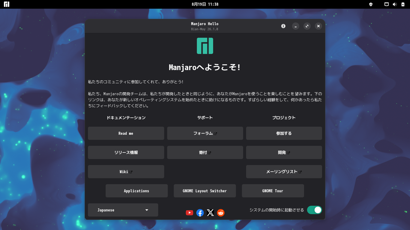The image size is (410, 230).
Task: Minimize the Manjaro Hello window
Action: tap(296, 26)
